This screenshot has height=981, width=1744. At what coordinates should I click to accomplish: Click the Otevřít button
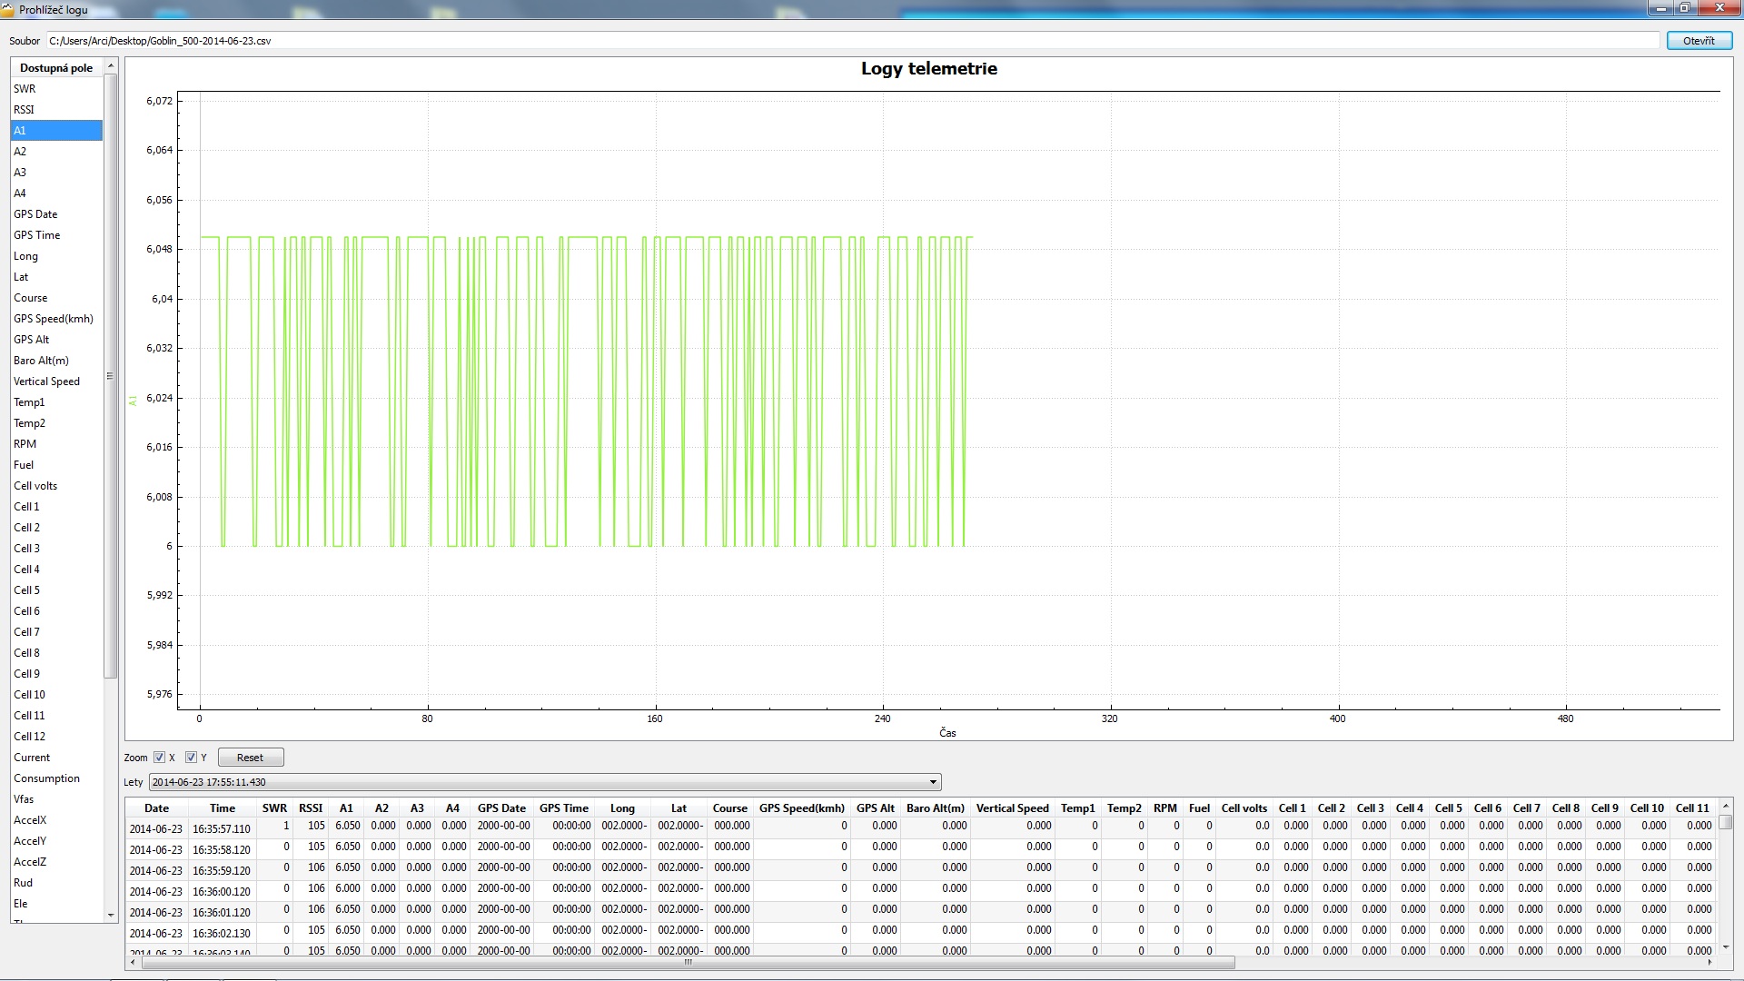pos(1699,41)
